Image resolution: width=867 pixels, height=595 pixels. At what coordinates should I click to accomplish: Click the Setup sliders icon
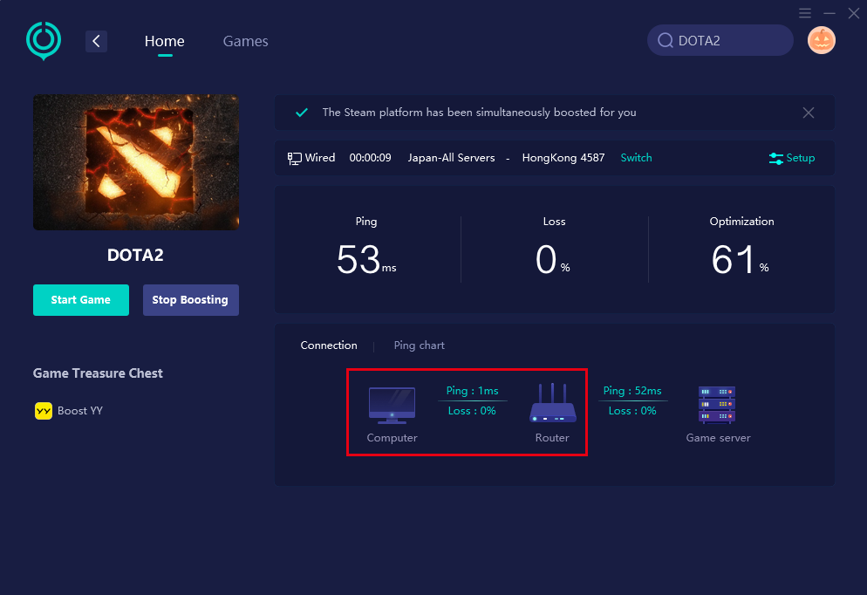tap(775, 159)
